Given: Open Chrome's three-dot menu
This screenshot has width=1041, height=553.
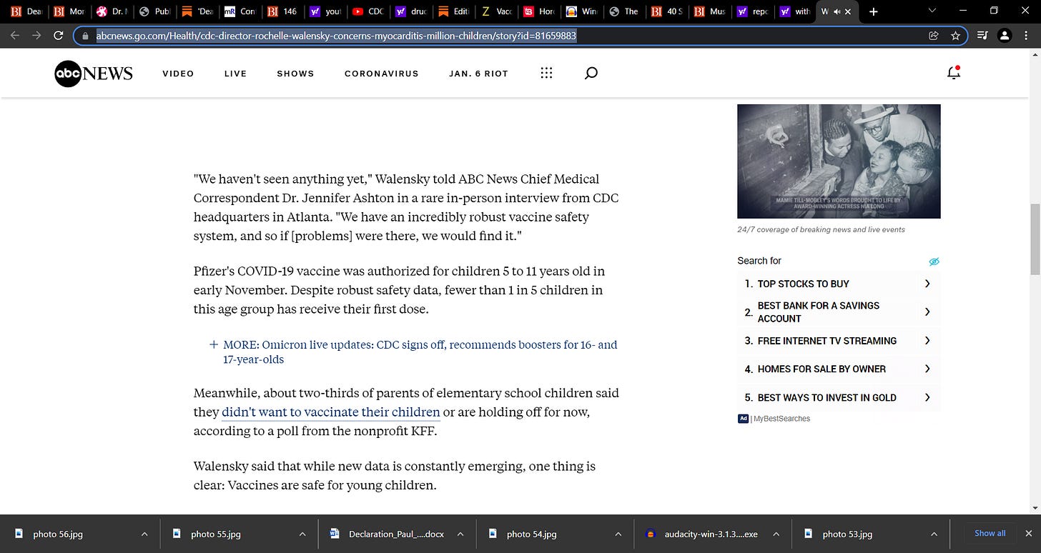Looking at the screenshot, I should 1026,35.
